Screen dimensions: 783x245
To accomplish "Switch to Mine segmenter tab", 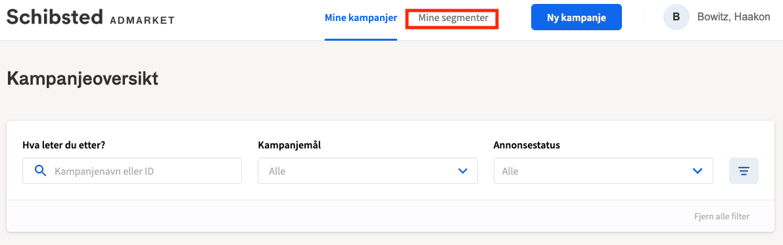I will tap(453, 18).
